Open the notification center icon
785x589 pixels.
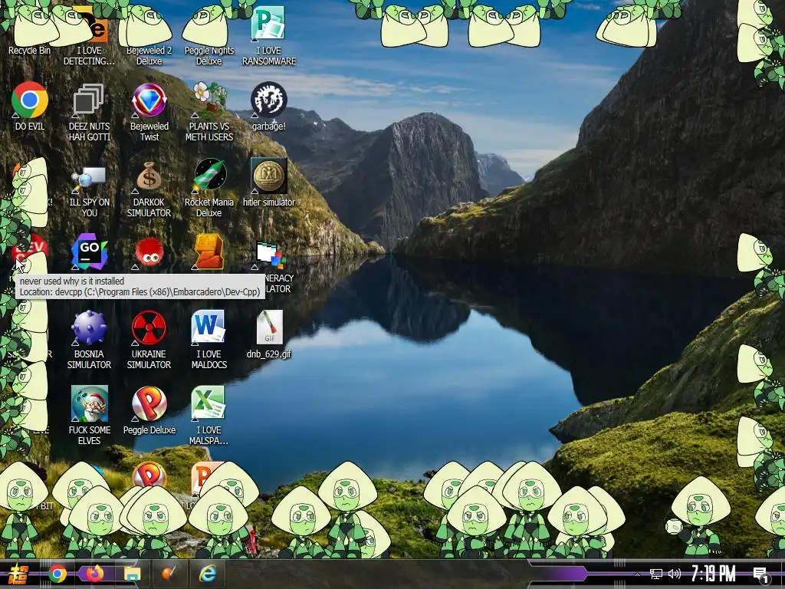(761, 575)
